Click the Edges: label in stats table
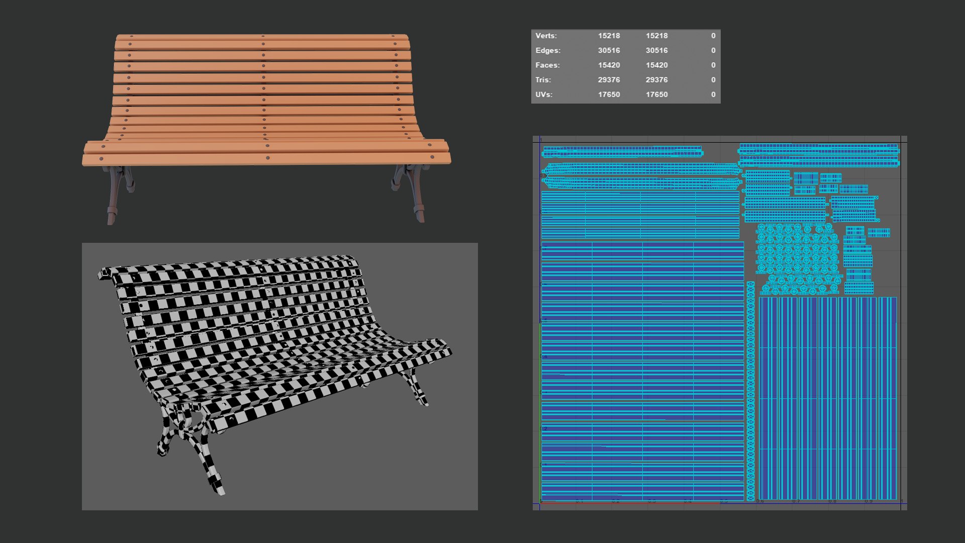This screenshot has width=965, height=543. point(548,50)
